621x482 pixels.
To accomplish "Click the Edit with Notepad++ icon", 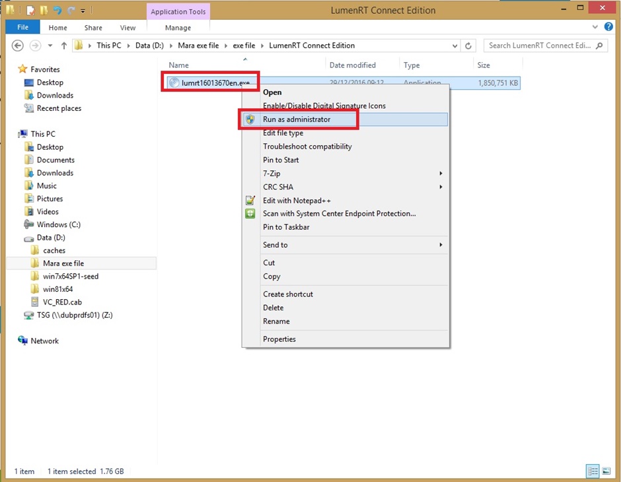I will pyautogui.click(x=249, y=200).
